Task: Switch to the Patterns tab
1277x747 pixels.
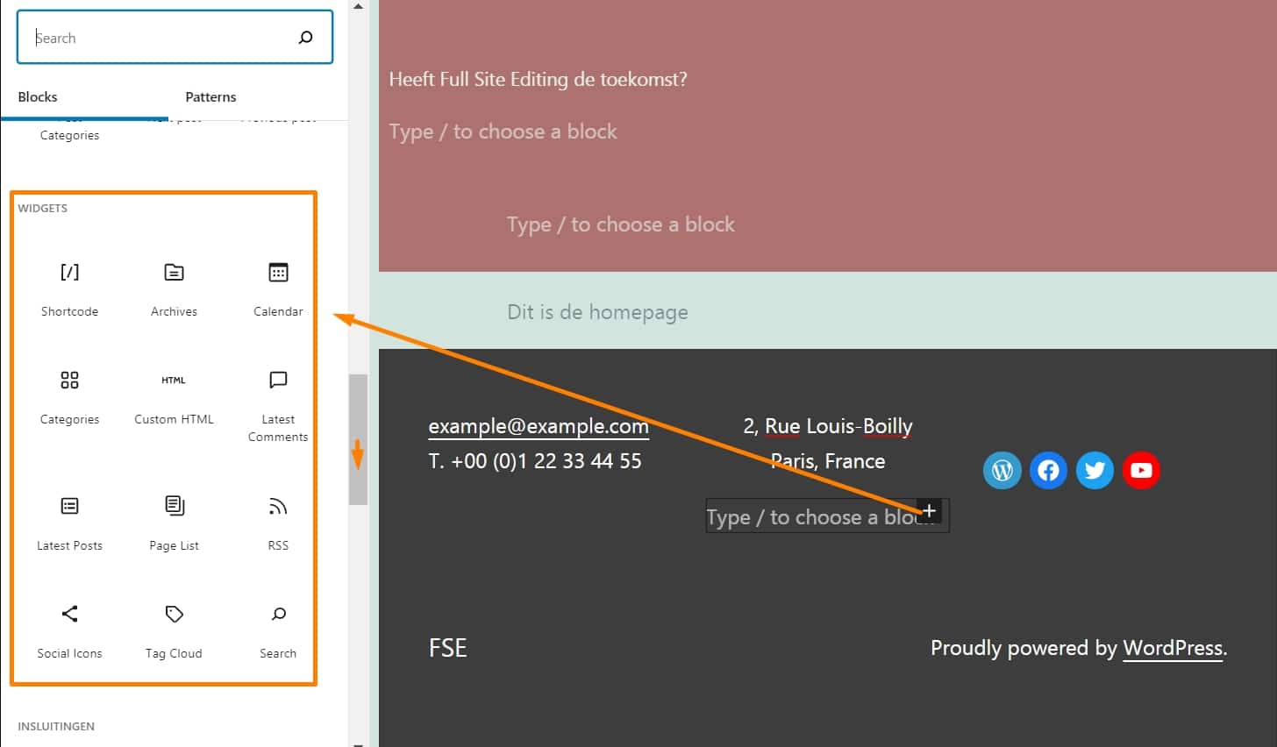Action: click(210, 96)
